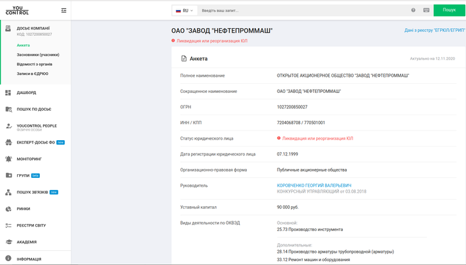Click the YouControl People person icon
The width and height of the screenshot is (466, 265).
[x=8, y=126]
